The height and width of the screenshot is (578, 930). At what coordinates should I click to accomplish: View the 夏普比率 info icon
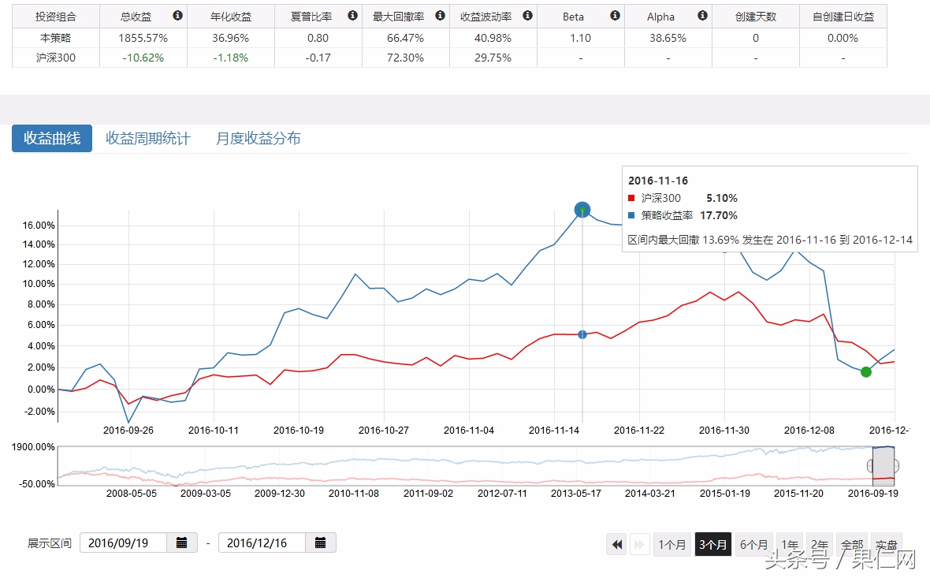pos(352,16)
